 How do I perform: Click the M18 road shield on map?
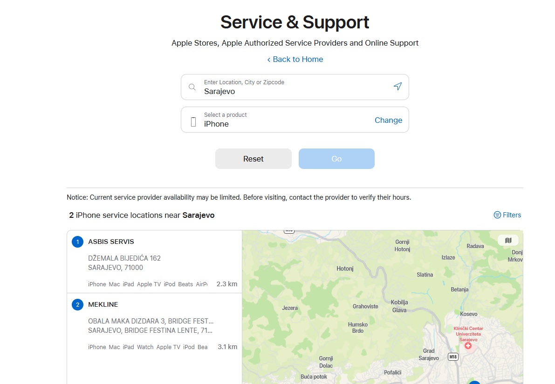453,357
